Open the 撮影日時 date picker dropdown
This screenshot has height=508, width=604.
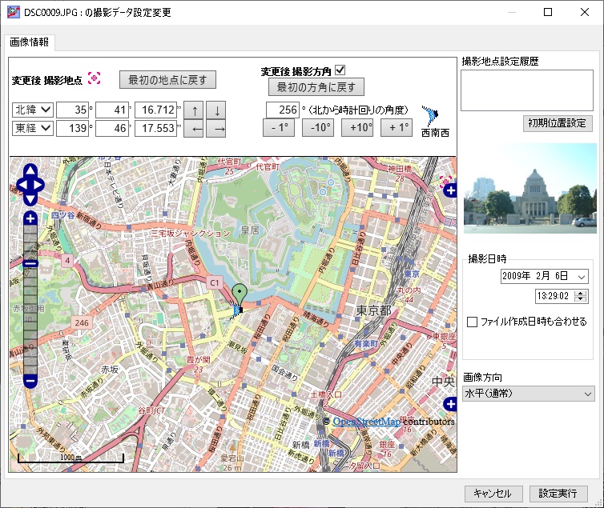pos(581,276)
